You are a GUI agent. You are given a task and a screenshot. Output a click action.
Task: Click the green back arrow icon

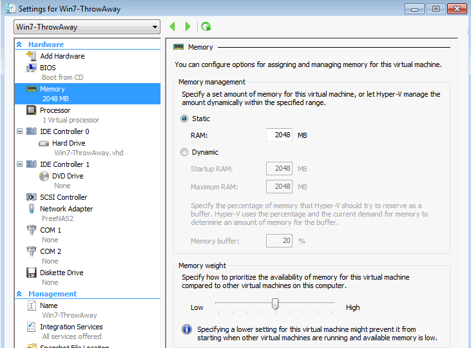pyautogui.click(x=173, y=27)
